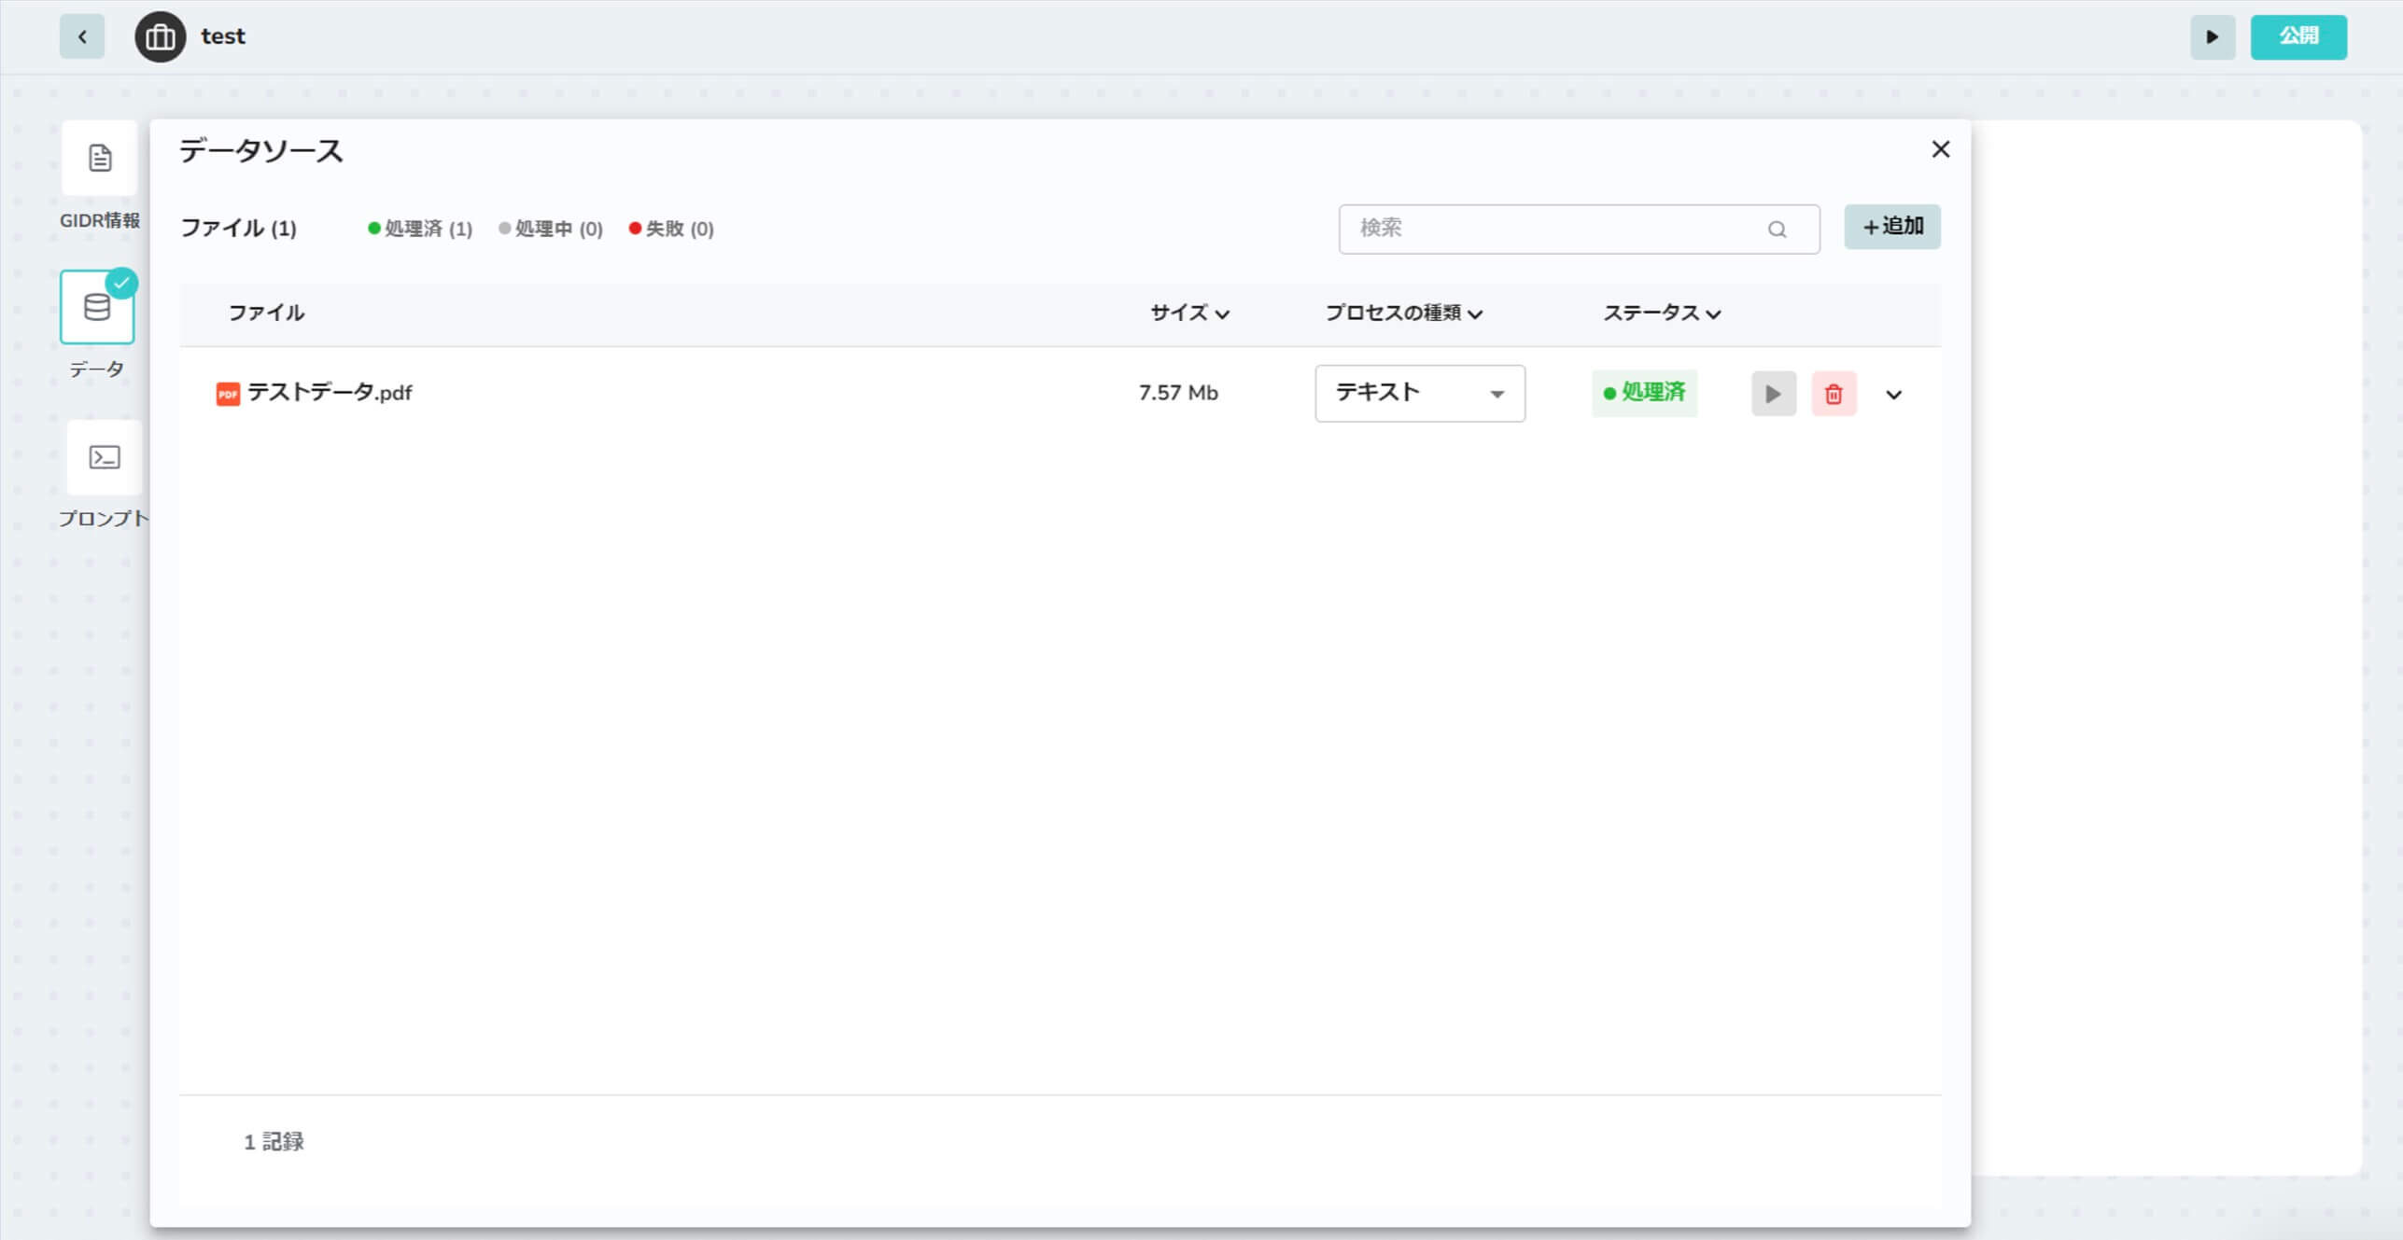2403x1240 pixels.
Task: Click the briefcase project icon next to test
Action: tap(160, 37)
